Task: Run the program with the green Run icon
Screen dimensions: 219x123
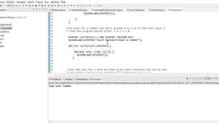Action: [x=30, y=6]
